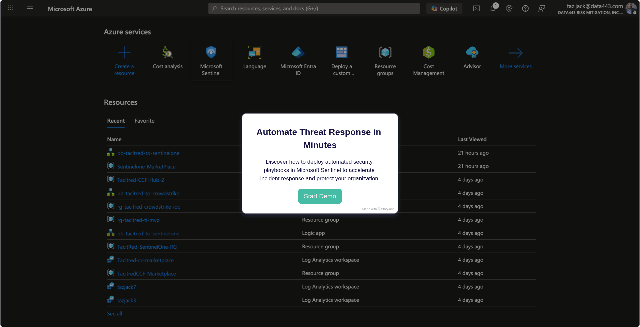Open Resource groups service
The height and width of the screenshot is (327, 640).
tap(385, 61)
